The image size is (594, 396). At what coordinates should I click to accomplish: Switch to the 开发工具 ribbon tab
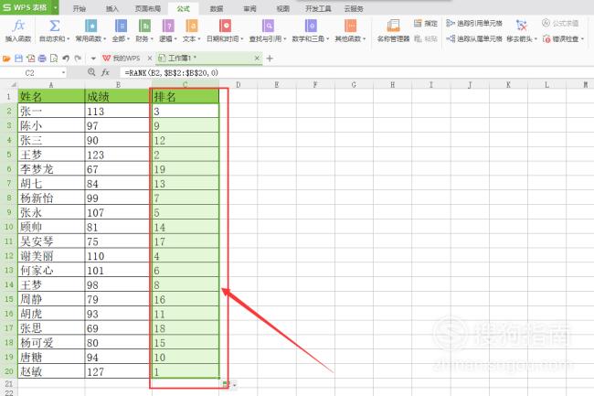(x=319, y=8)
